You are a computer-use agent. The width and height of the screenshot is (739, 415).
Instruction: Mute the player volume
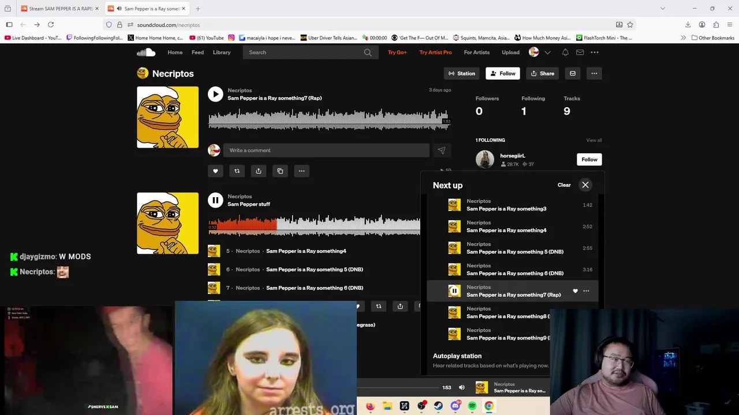(x=461, y=387)
